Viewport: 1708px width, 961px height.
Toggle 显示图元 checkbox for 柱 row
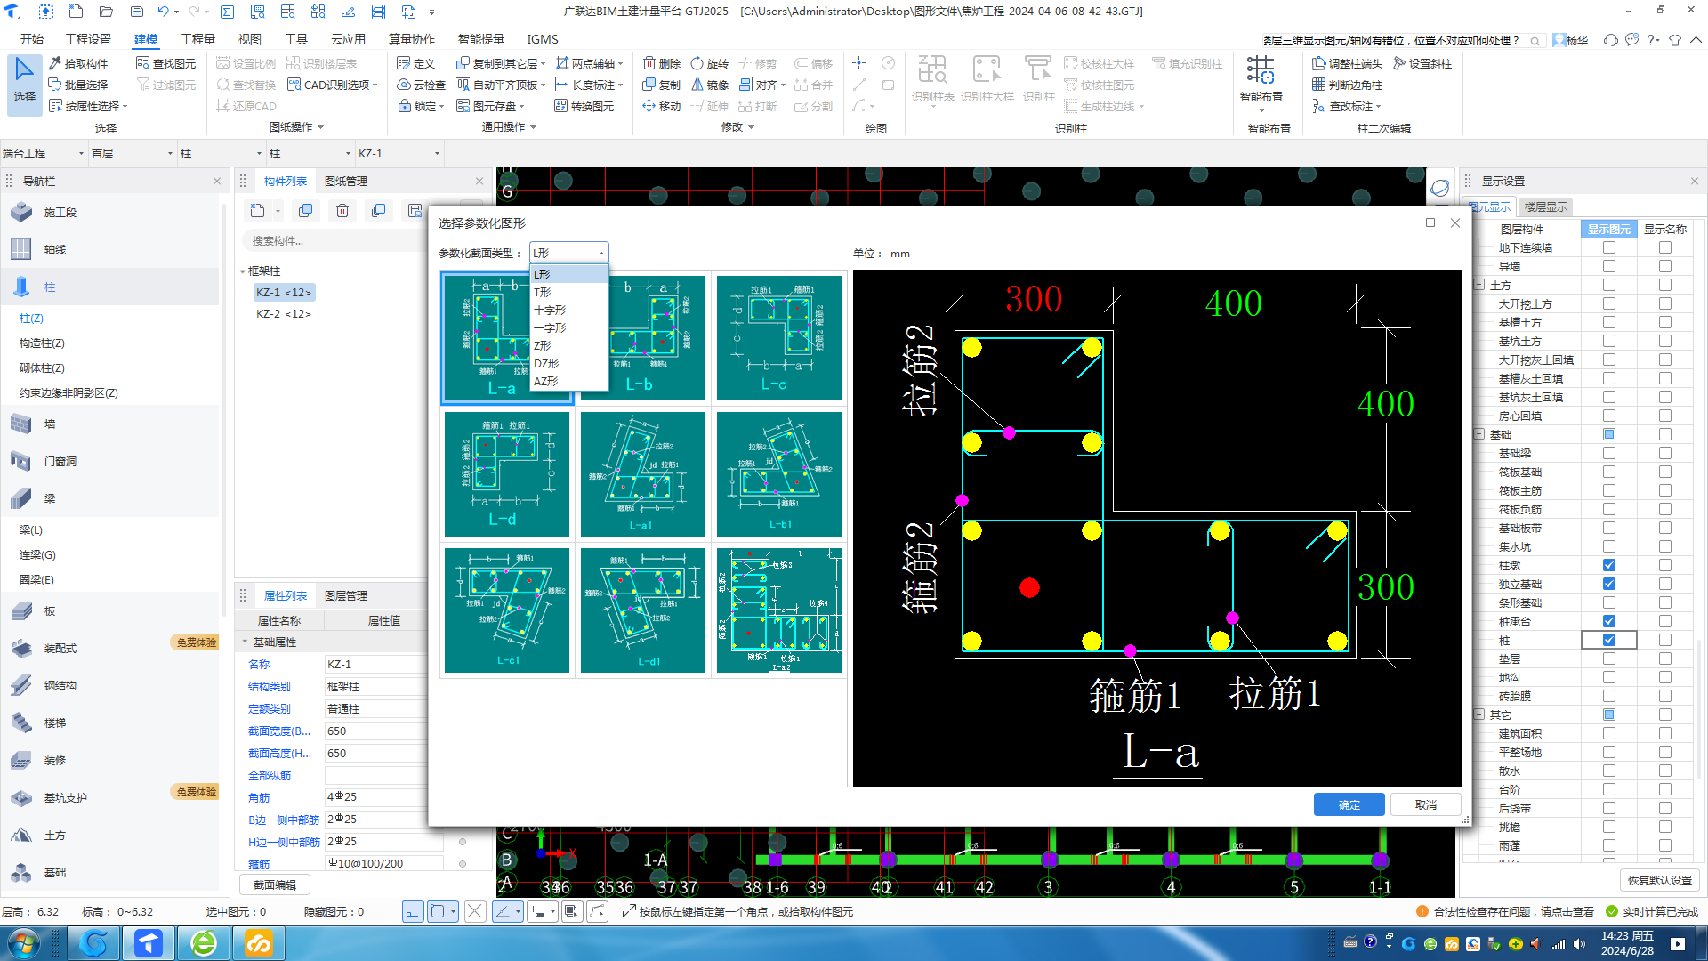[1609, 640]
